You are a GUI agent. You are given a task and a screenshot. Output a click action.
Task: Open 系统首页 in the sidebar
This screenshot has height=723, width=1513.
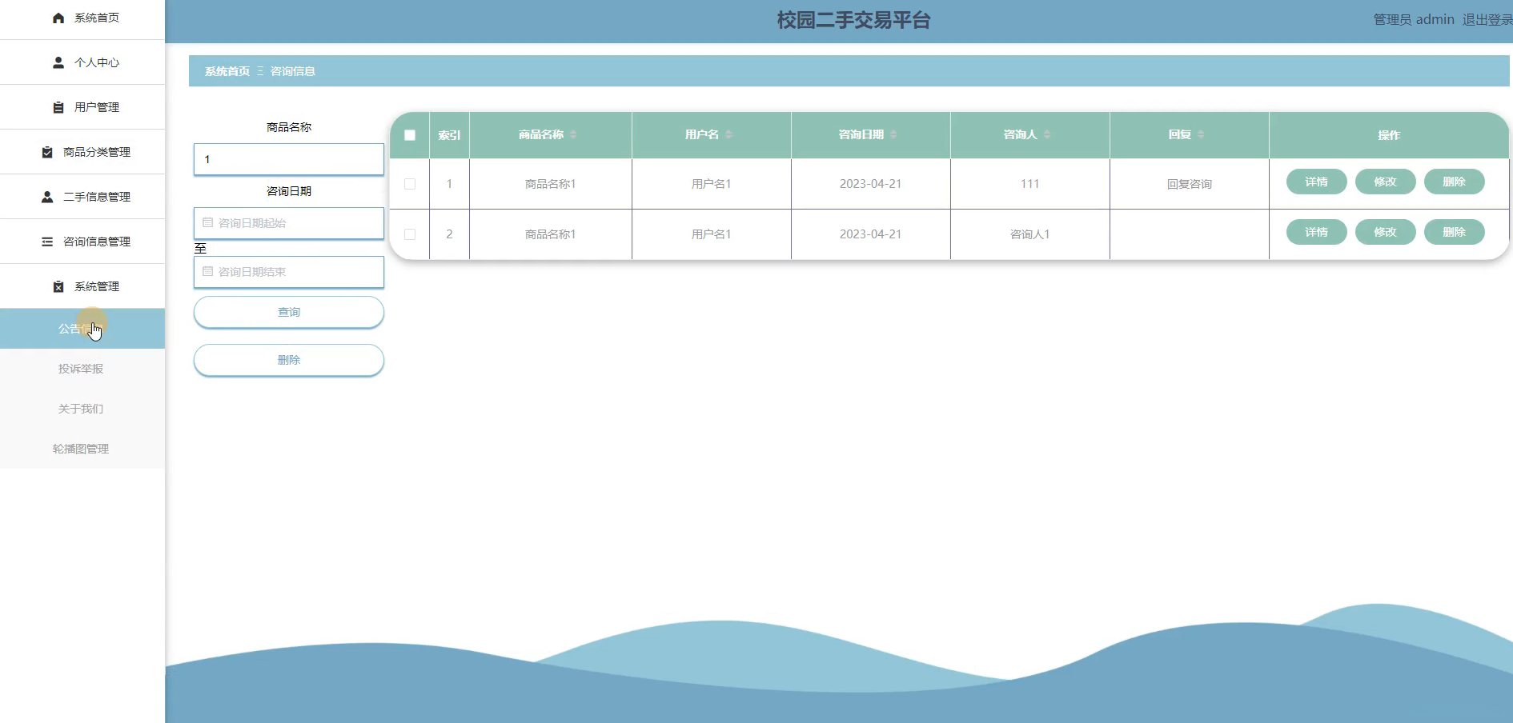tap(82, 18)
